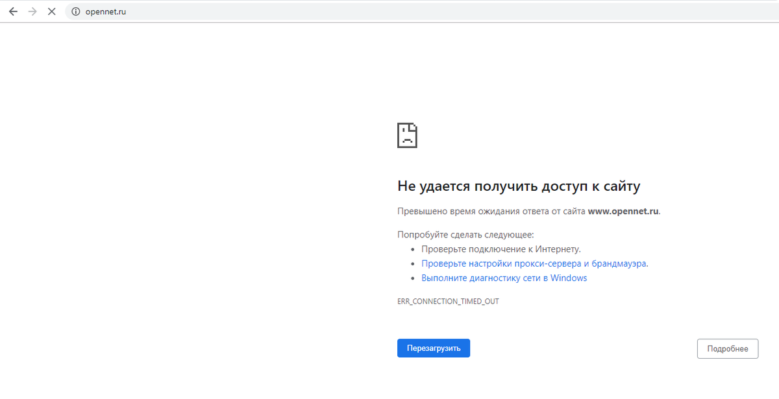Click the error heading Не удается получить доступ
Viewport: 779px width, 399px height.
518,186
